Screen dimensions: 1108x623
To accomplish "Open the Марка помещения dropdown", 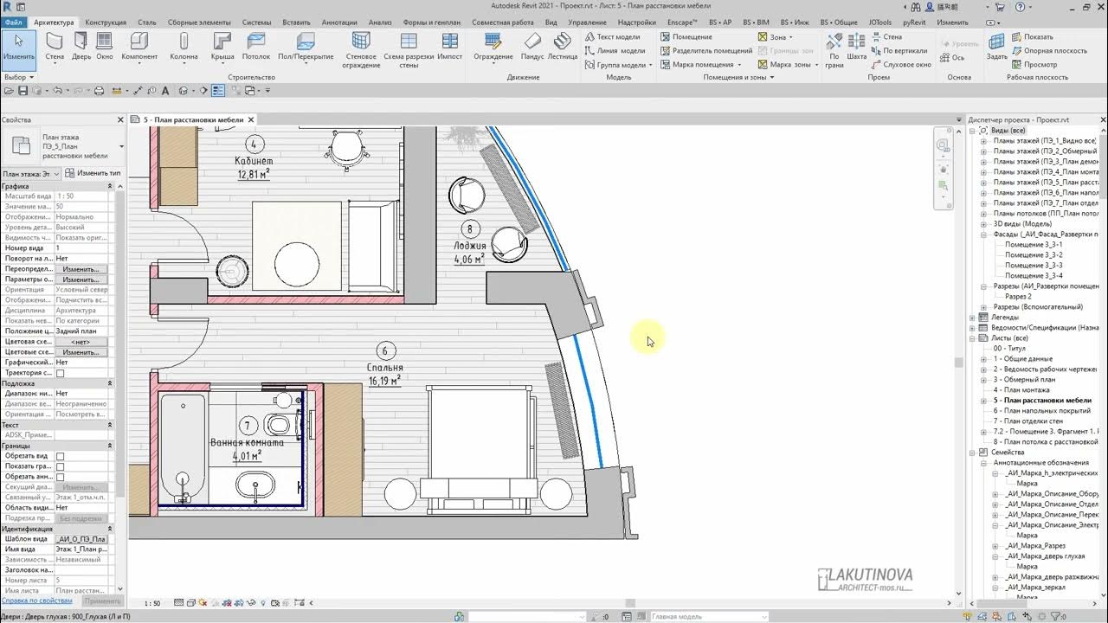I will pyautogui.click(x=740, y=65).
